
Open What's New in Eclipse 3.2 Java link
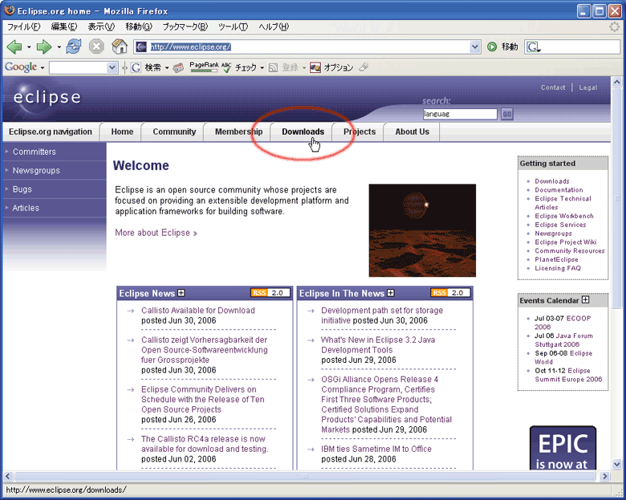coord(378,344)
